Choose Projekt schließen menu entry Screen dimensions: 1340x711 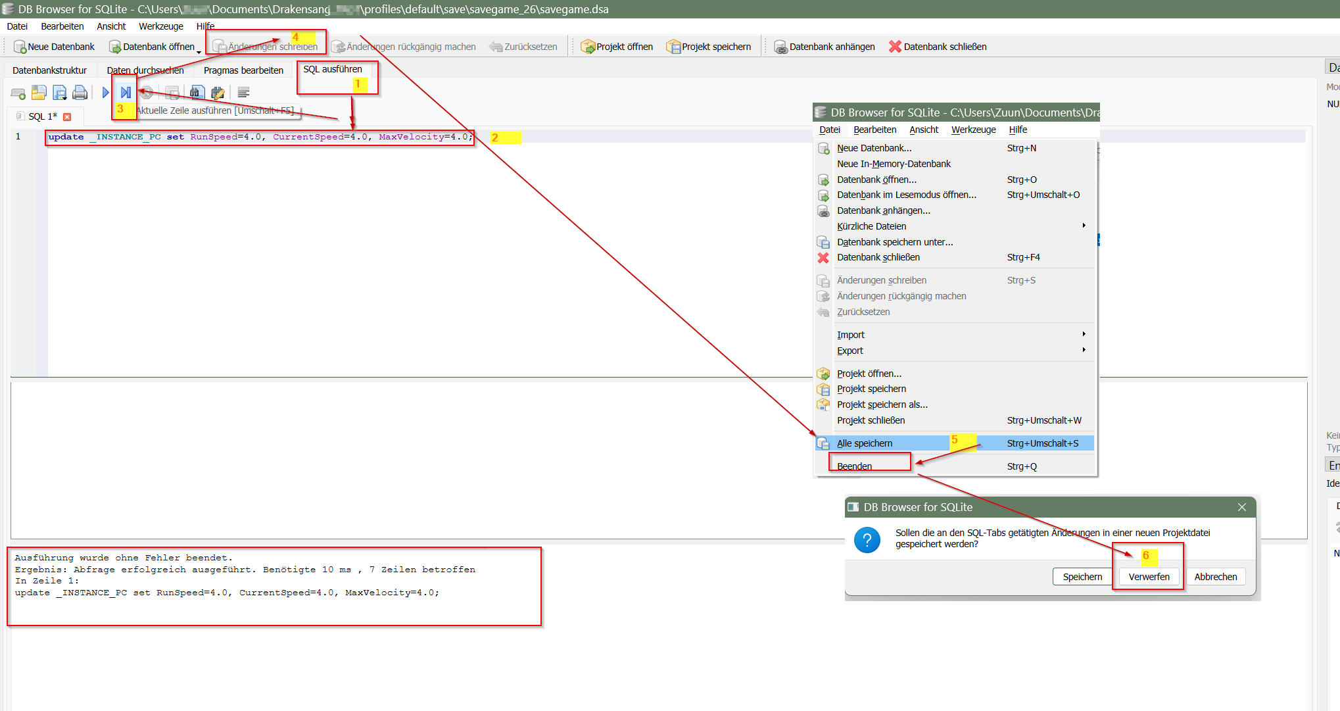click(x=956, y=420)
